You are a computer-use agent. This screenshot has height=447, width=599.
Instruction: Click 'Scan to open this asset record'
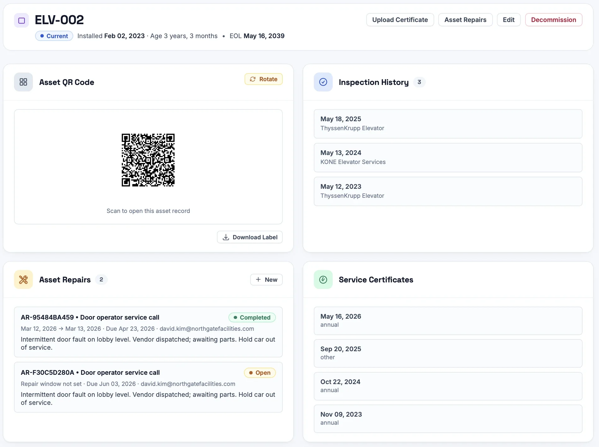(148, 211)
